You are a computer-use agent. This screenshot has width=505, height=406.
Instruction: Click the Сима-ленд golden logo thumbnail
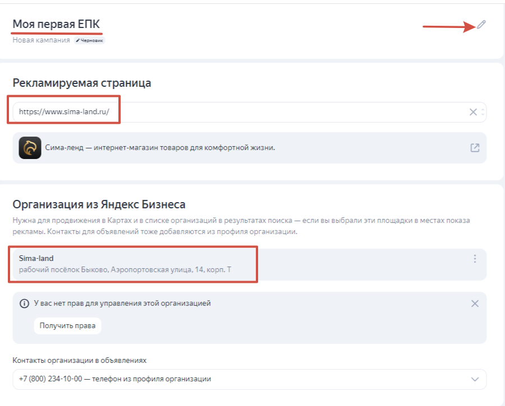point(30,148)
